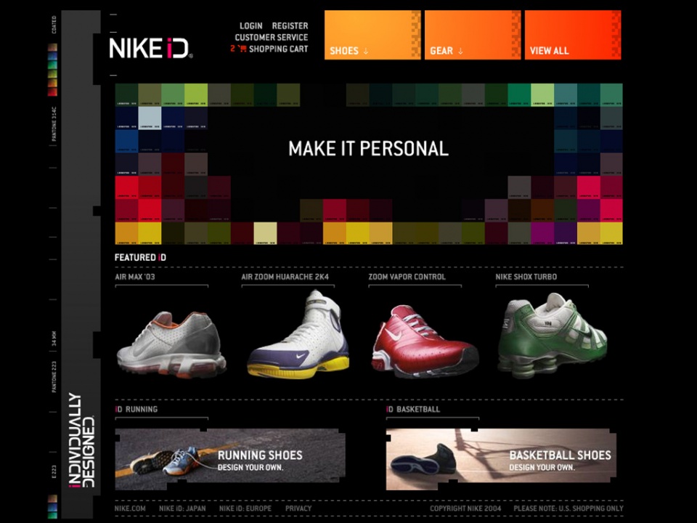Go to CUSTOMER SERVICE
Viewport: 697px width, 523px height.
(271, 37)
